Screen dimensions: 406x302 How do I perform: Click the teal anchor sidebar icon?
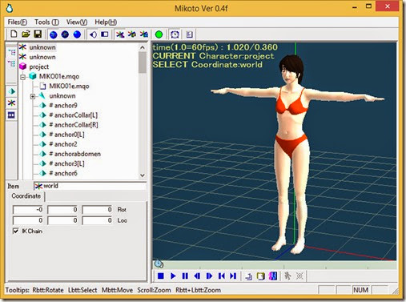click(x=11, y=91)
